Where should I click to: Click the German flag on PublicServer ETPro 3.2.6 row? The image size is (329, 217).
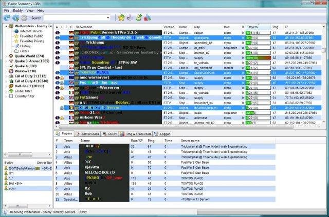(71, 33)
